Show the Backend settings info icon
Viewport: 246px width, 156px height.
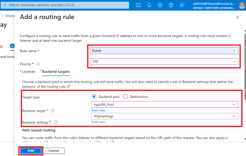56,122
